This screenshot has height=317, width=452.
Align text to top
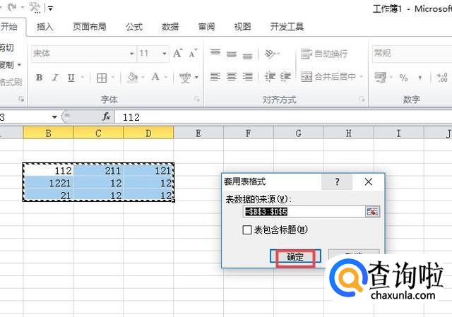click(215, 54)
